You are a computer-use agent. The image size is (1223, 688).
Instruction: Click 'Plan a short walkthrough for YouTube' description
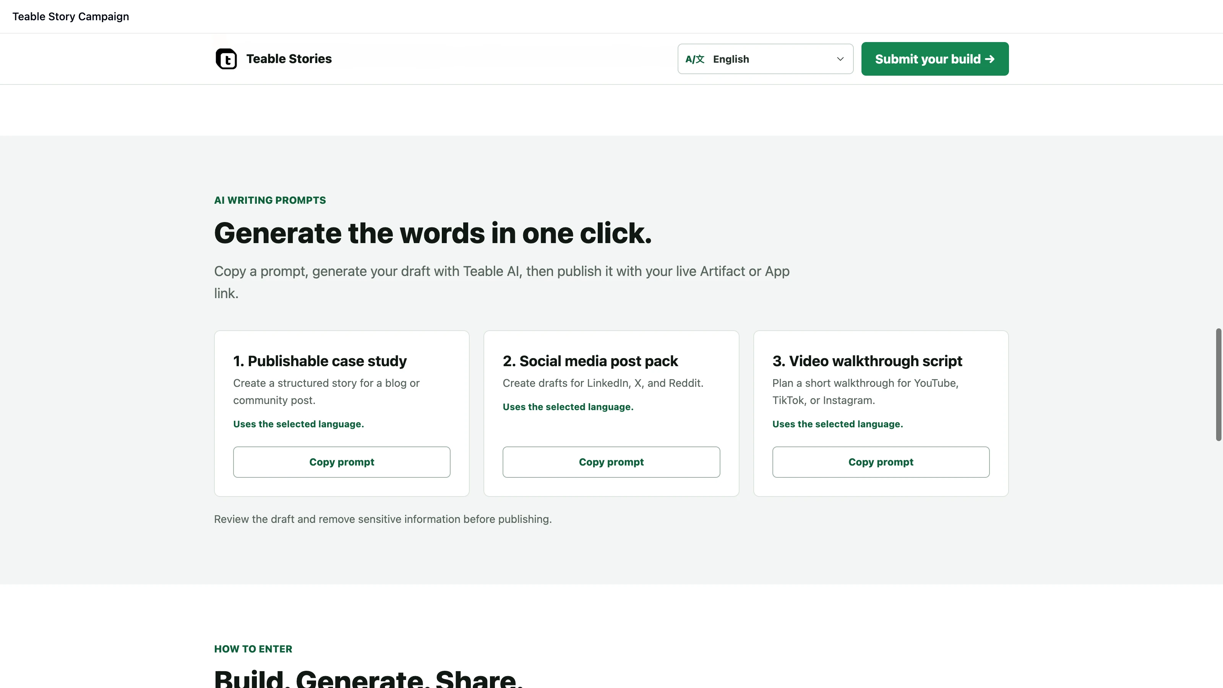(865, 392)
